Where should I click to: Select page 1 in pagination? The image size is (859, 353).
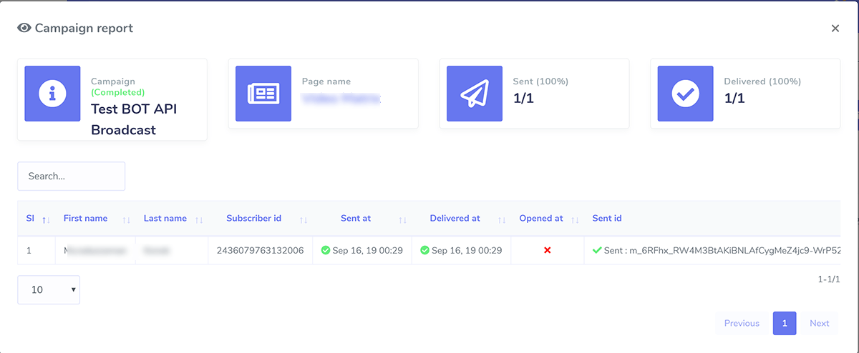pos(785,324)
